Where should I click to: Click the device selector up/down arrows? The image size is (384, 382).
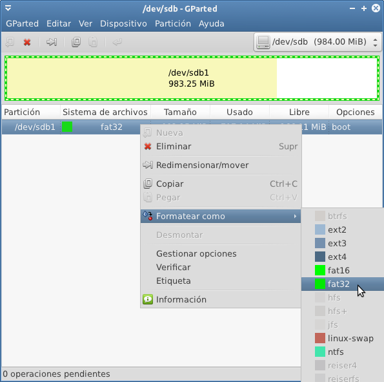pos(375,42)
